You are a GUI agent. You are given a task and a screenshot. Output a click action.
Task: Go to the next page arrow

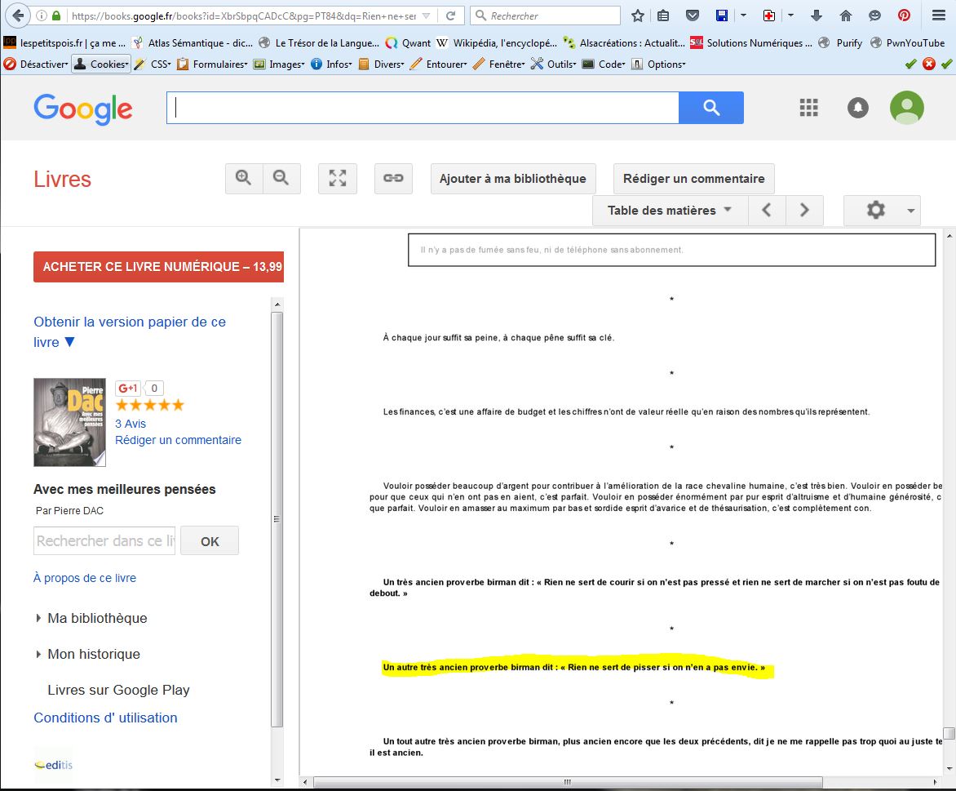pyautogui.click(x=804, y=211)
